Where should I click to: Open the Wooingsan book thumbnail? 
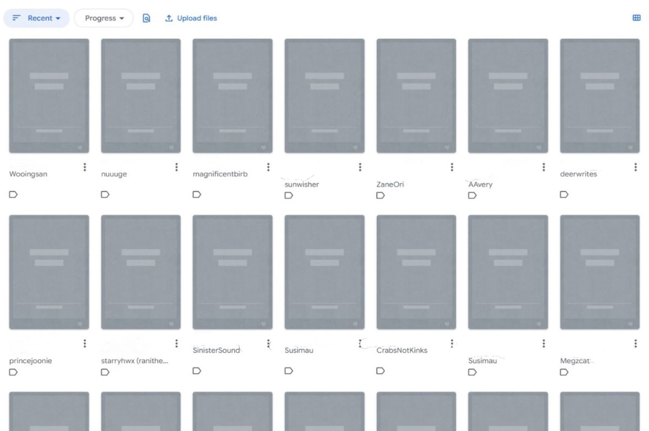[49, 96]
